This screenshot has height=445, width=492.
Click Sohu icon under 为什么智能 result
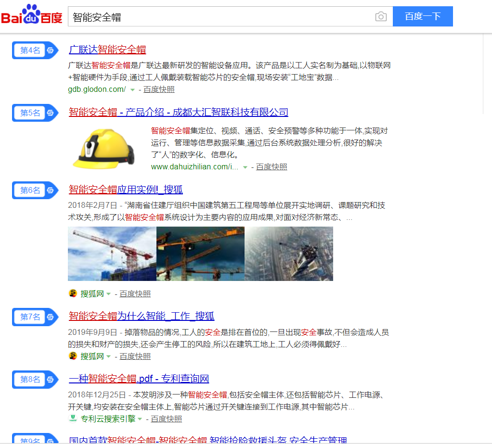(x=73, y=356)
